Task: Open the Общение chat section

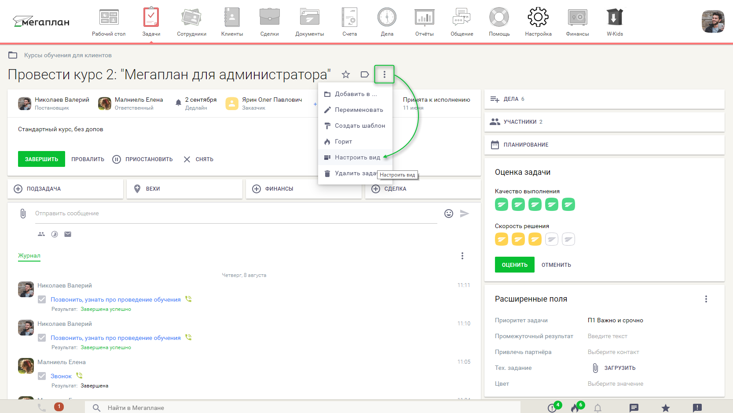Action: (462, 22)
